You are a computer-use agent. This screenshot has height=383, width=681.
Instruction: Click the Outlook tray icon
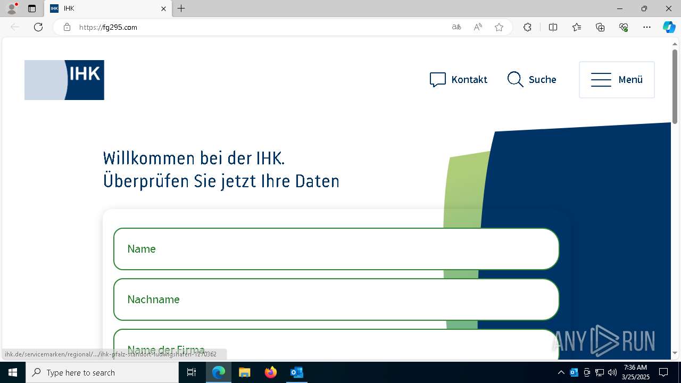(574, 372)
